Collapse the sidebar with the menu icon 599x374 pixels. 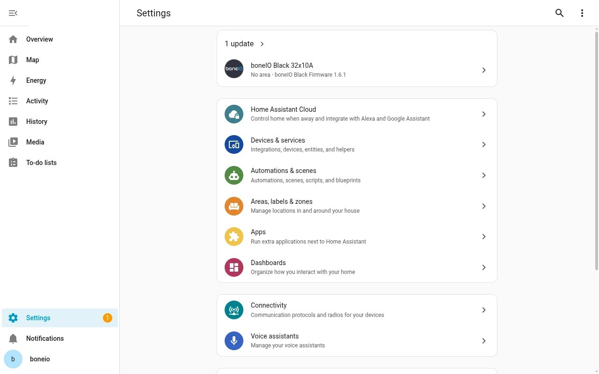pyautogui.click(x=13, y=13)
